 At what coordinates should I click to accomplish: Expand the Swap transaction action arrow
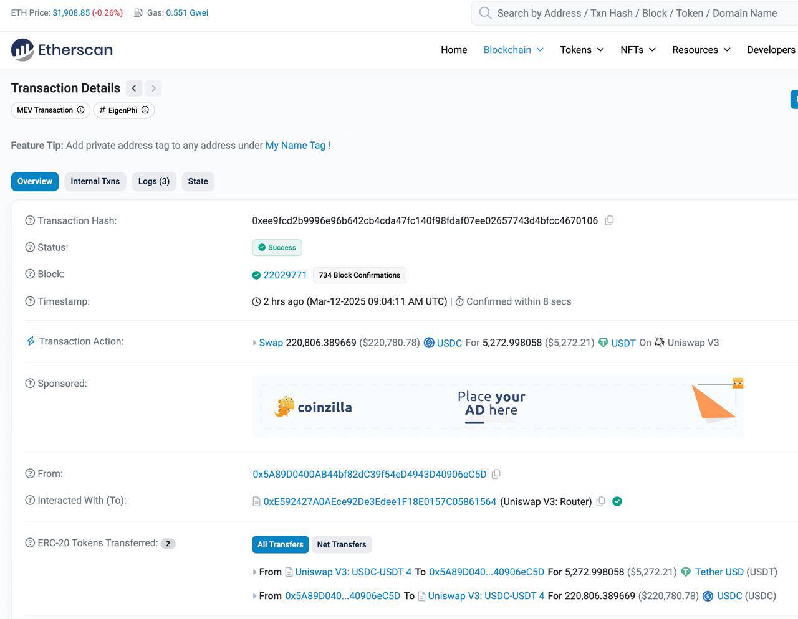pos(254,343)
